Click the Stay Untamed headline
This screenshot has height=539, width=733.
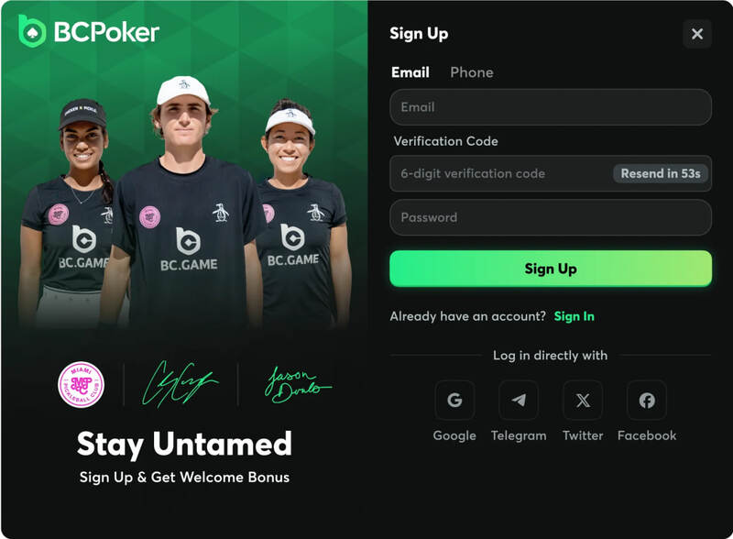(185, 445)
